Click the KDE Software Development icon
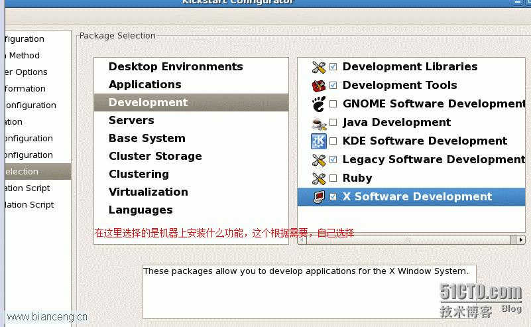This screenshot has width=531, height=327. tap(318, 141)
